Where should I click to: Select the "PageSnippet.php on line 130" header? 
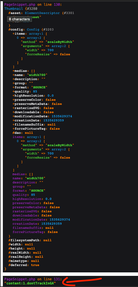click(x=33, y=5)
